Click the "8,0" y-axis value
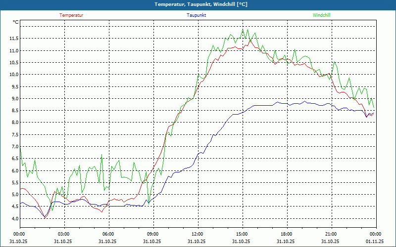Screen dimensions: 396x247 pyautogui.click(x=15, y=123)
